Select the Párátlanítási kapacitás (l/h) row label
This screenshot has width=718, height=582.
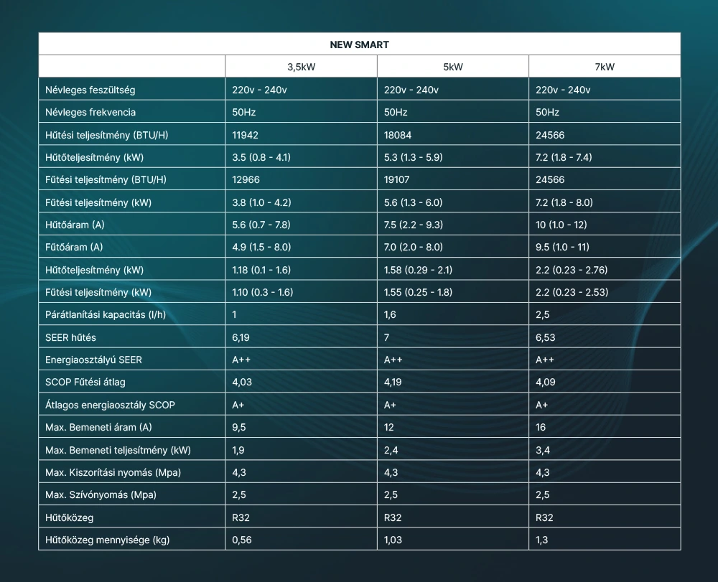pyautogui.click(x=106, y=314)
